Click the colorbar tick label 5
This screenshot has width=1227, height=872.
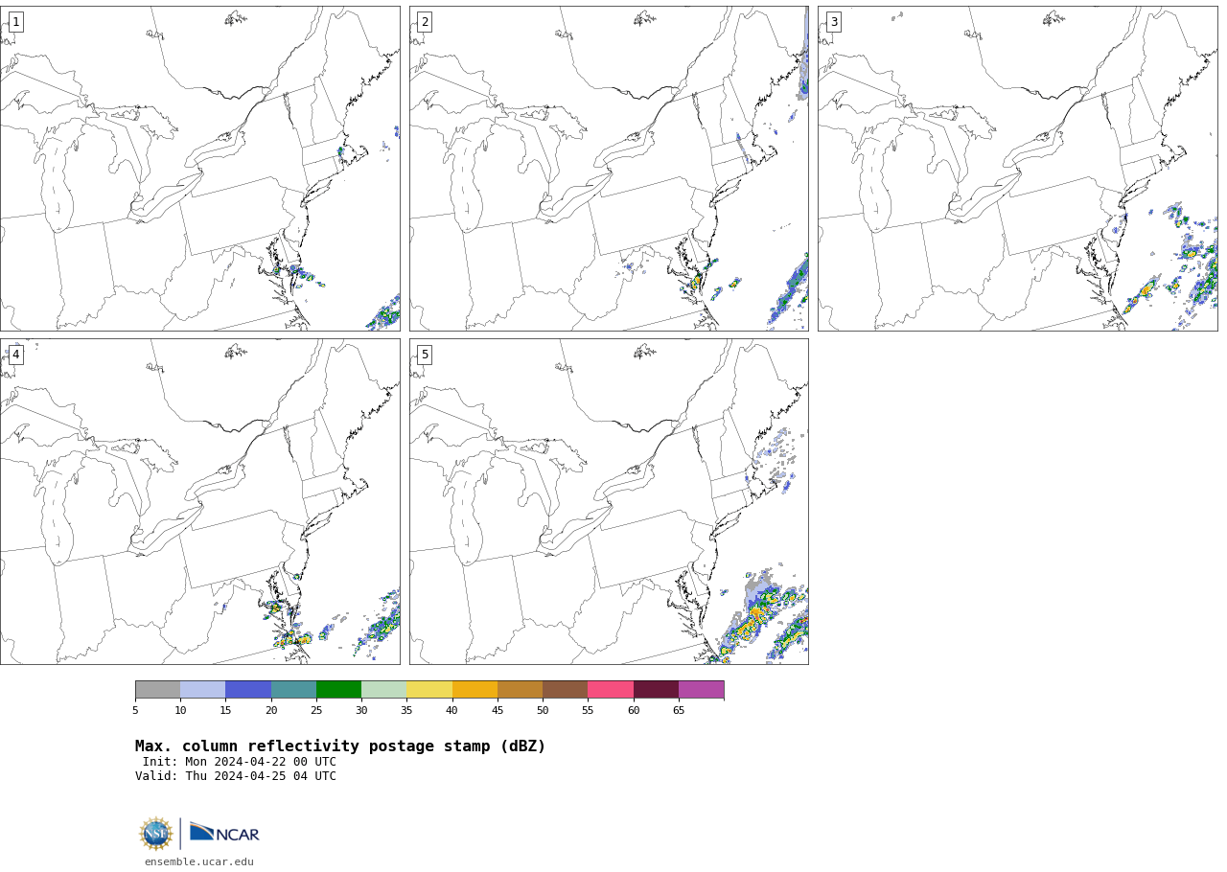pos(135,710)
